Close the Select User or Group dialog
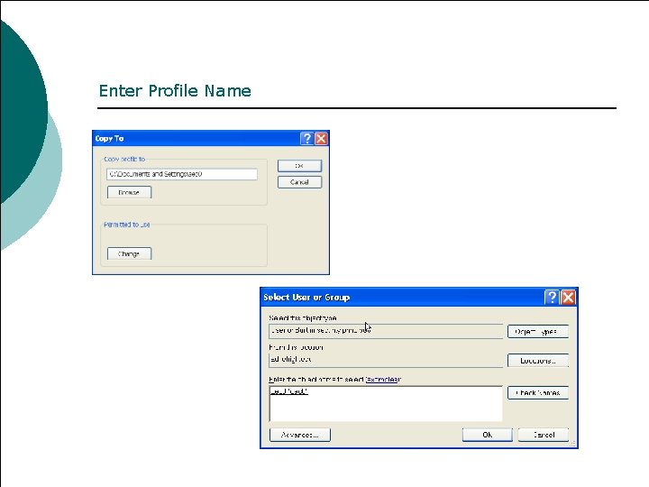The height and width of the screenshot is (487, 649). pyautogui.click(x=568, y=298)
